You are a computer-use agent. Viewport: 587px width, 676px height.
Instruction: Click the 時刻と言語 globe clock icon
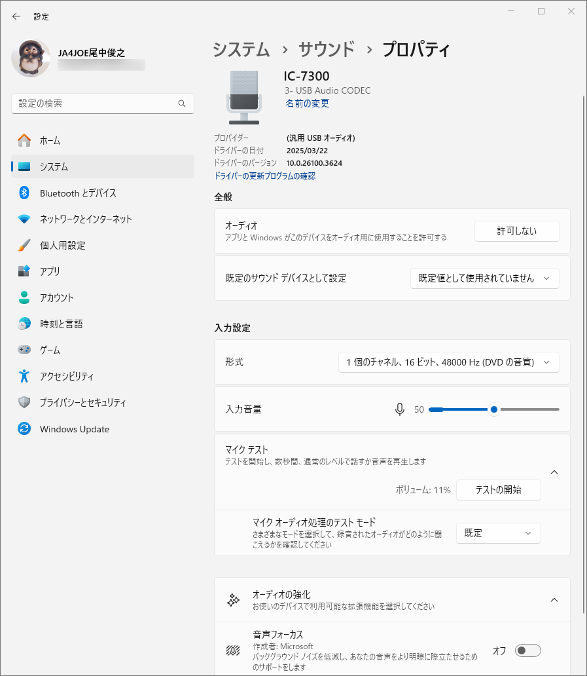[24, 324]
